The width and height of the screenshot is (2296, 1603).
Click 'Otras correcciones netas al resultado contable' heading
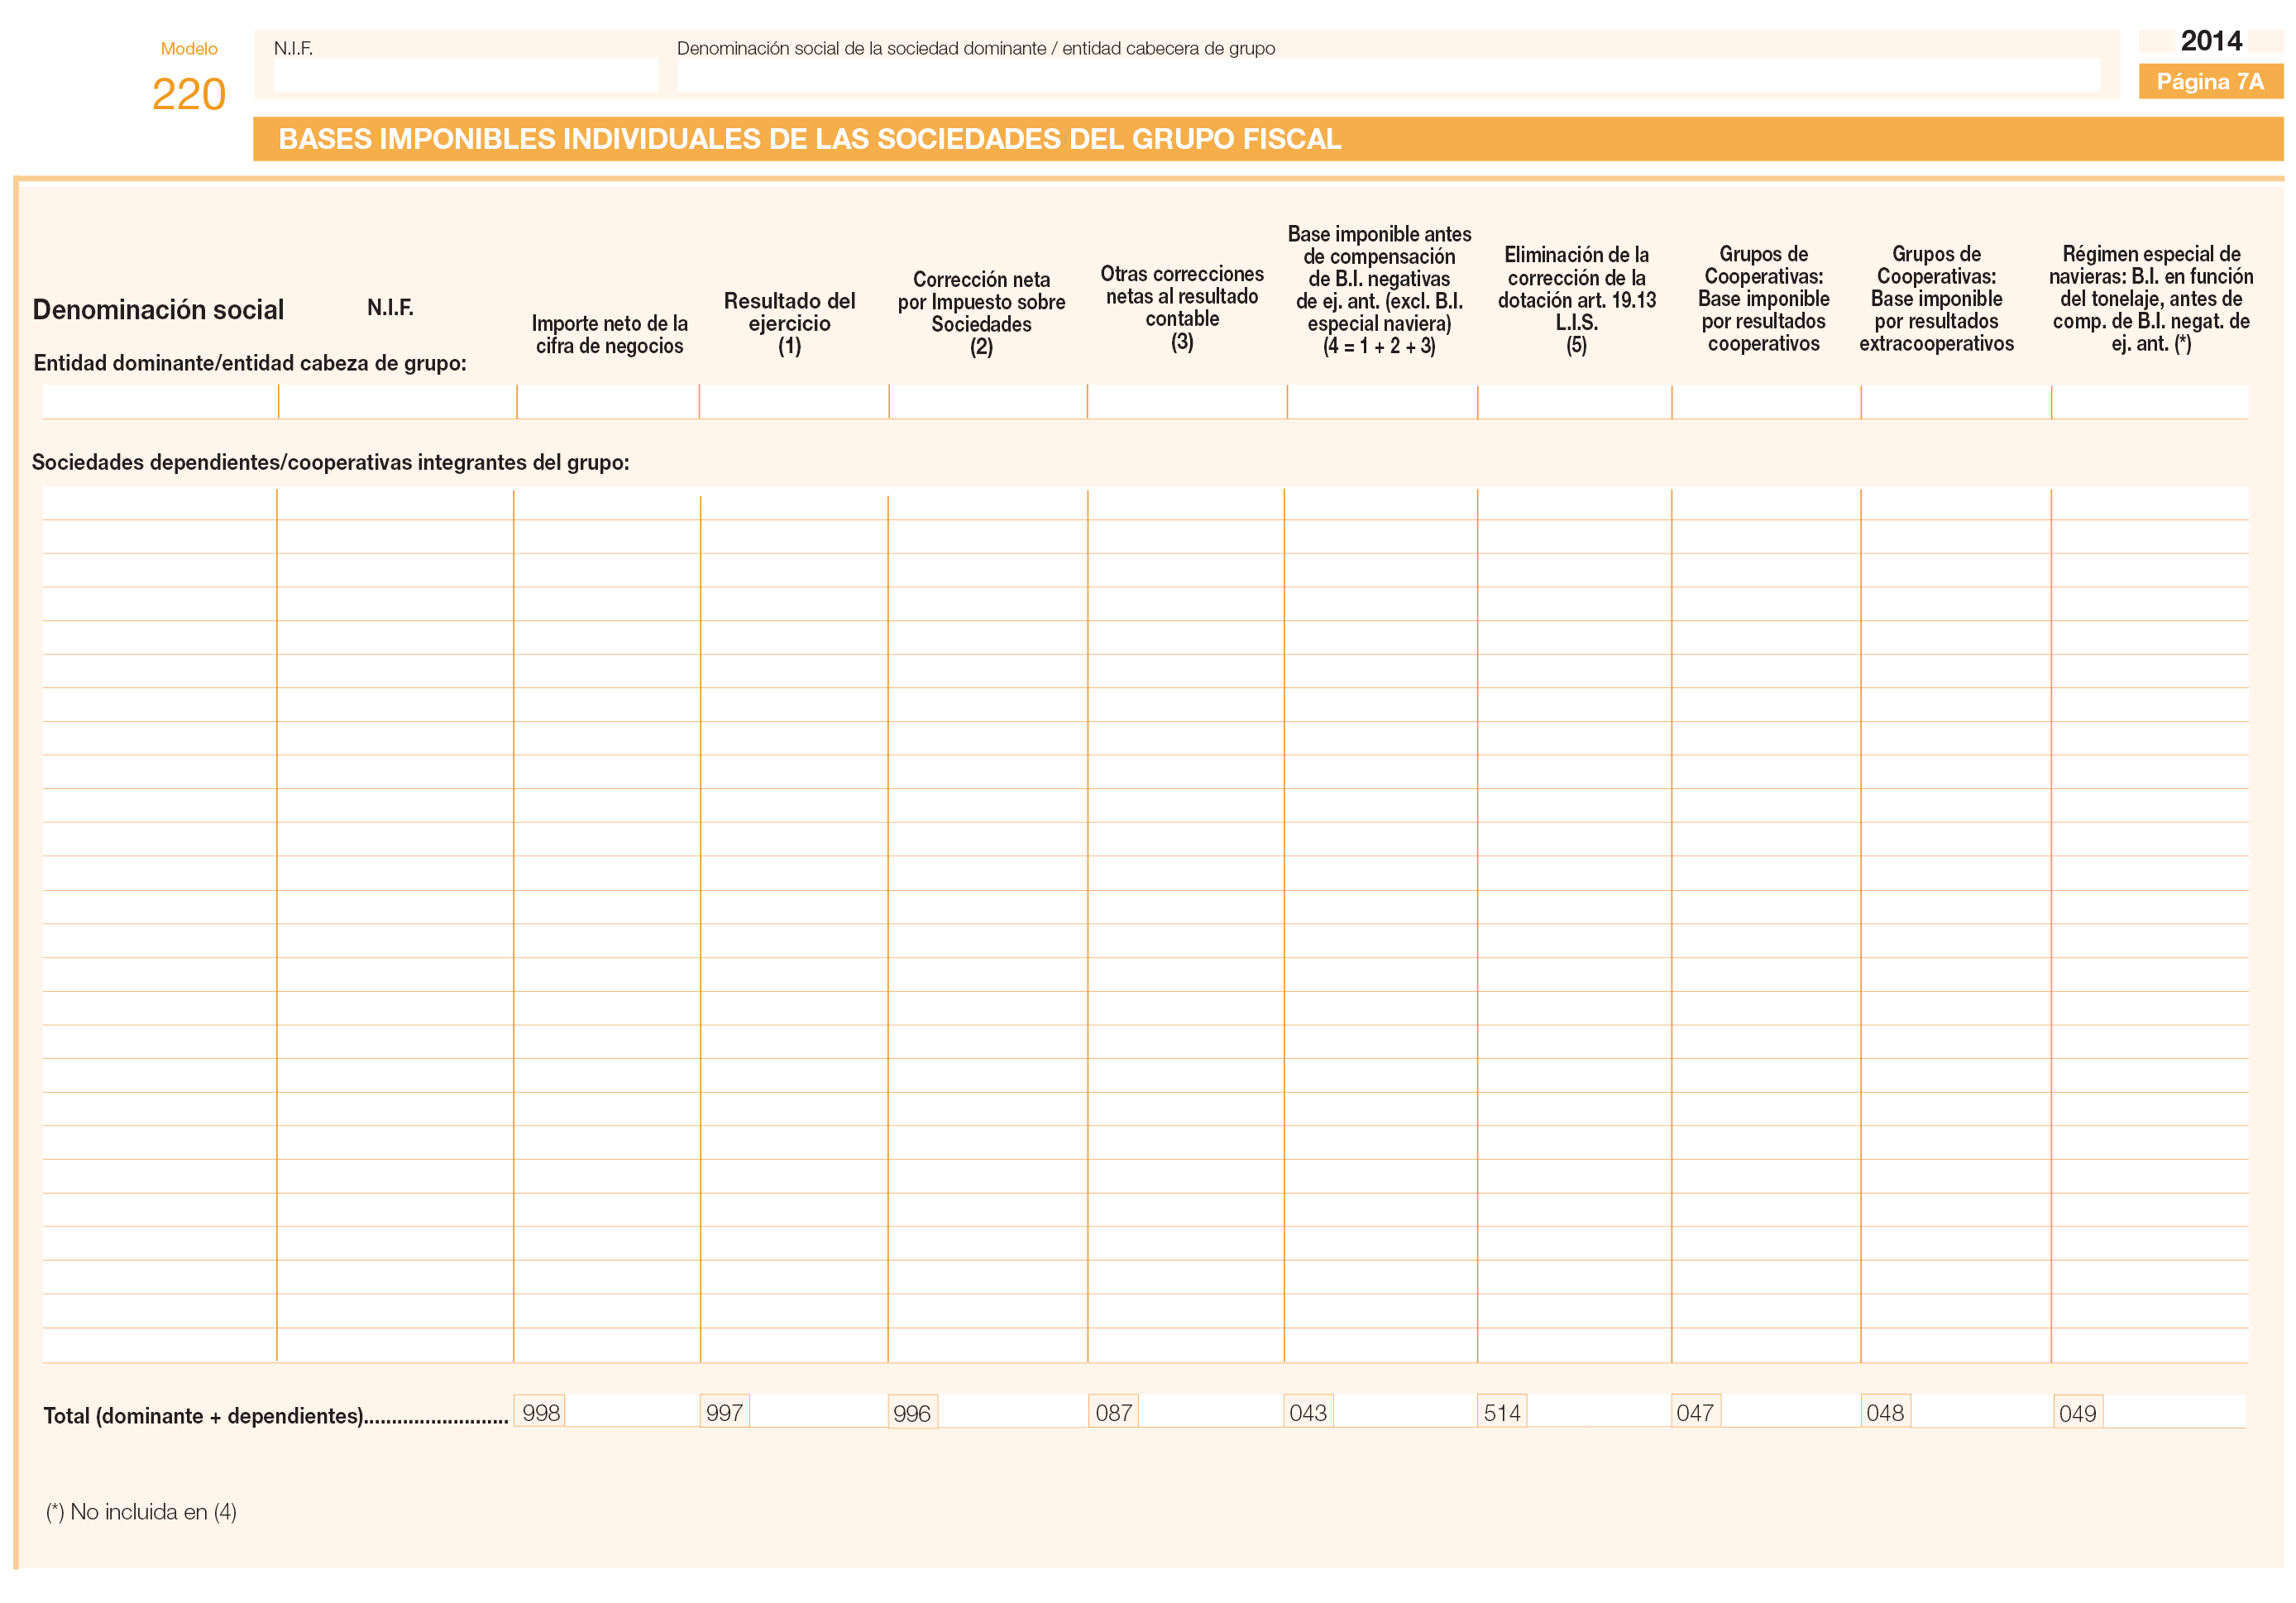(1182, 307)
